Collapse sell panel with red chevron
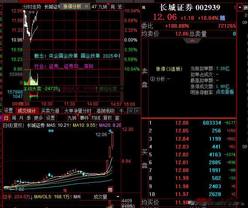 coord(192,41)
